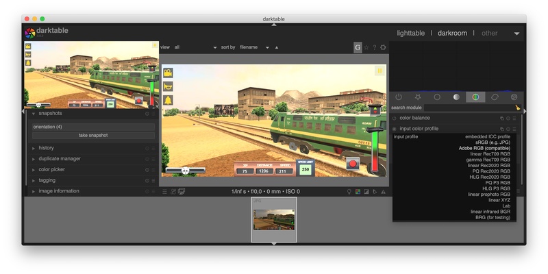Open tagging panel presets menu
Image resolution: width=548 pixels, height=274 pixels.
(153, 181)
